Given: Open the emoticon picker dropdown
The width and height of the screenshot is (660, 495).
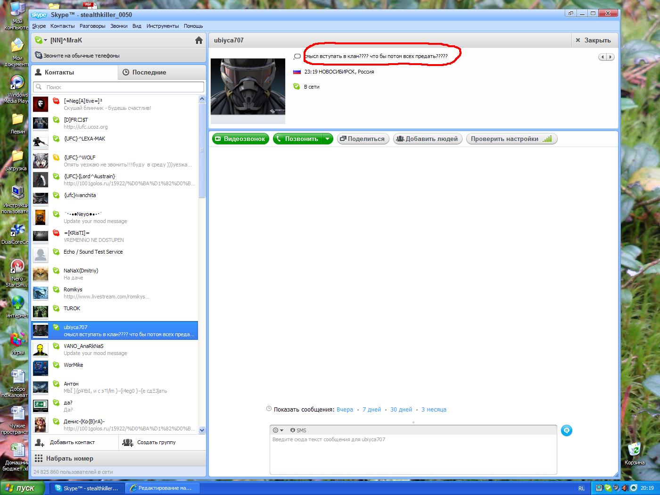Looking at the screenshot, I should tap(278, 430).
